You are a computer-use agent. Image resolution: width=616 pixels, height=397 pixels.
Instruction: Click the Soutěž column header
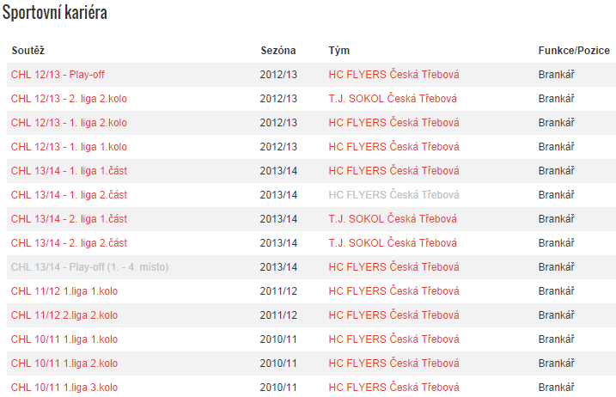[27, 51]
